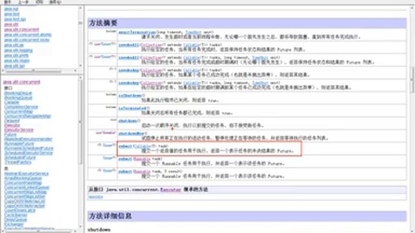Screen dimensions: 415x233
Task: Open the CopyOnWriteArrayList class link
Action: coord(25,201)
